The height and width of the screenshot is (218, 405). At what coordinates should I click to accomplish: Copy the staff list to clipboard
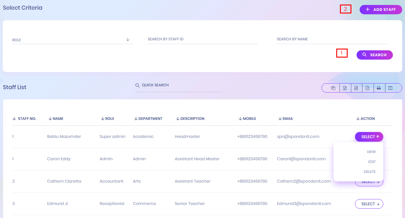333,88
